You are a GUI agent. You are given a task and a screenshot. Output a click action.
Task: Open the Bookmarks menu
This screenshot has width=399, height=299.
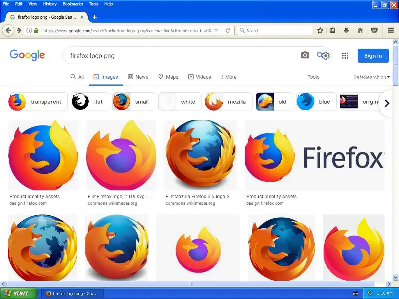tap(72, 4)
